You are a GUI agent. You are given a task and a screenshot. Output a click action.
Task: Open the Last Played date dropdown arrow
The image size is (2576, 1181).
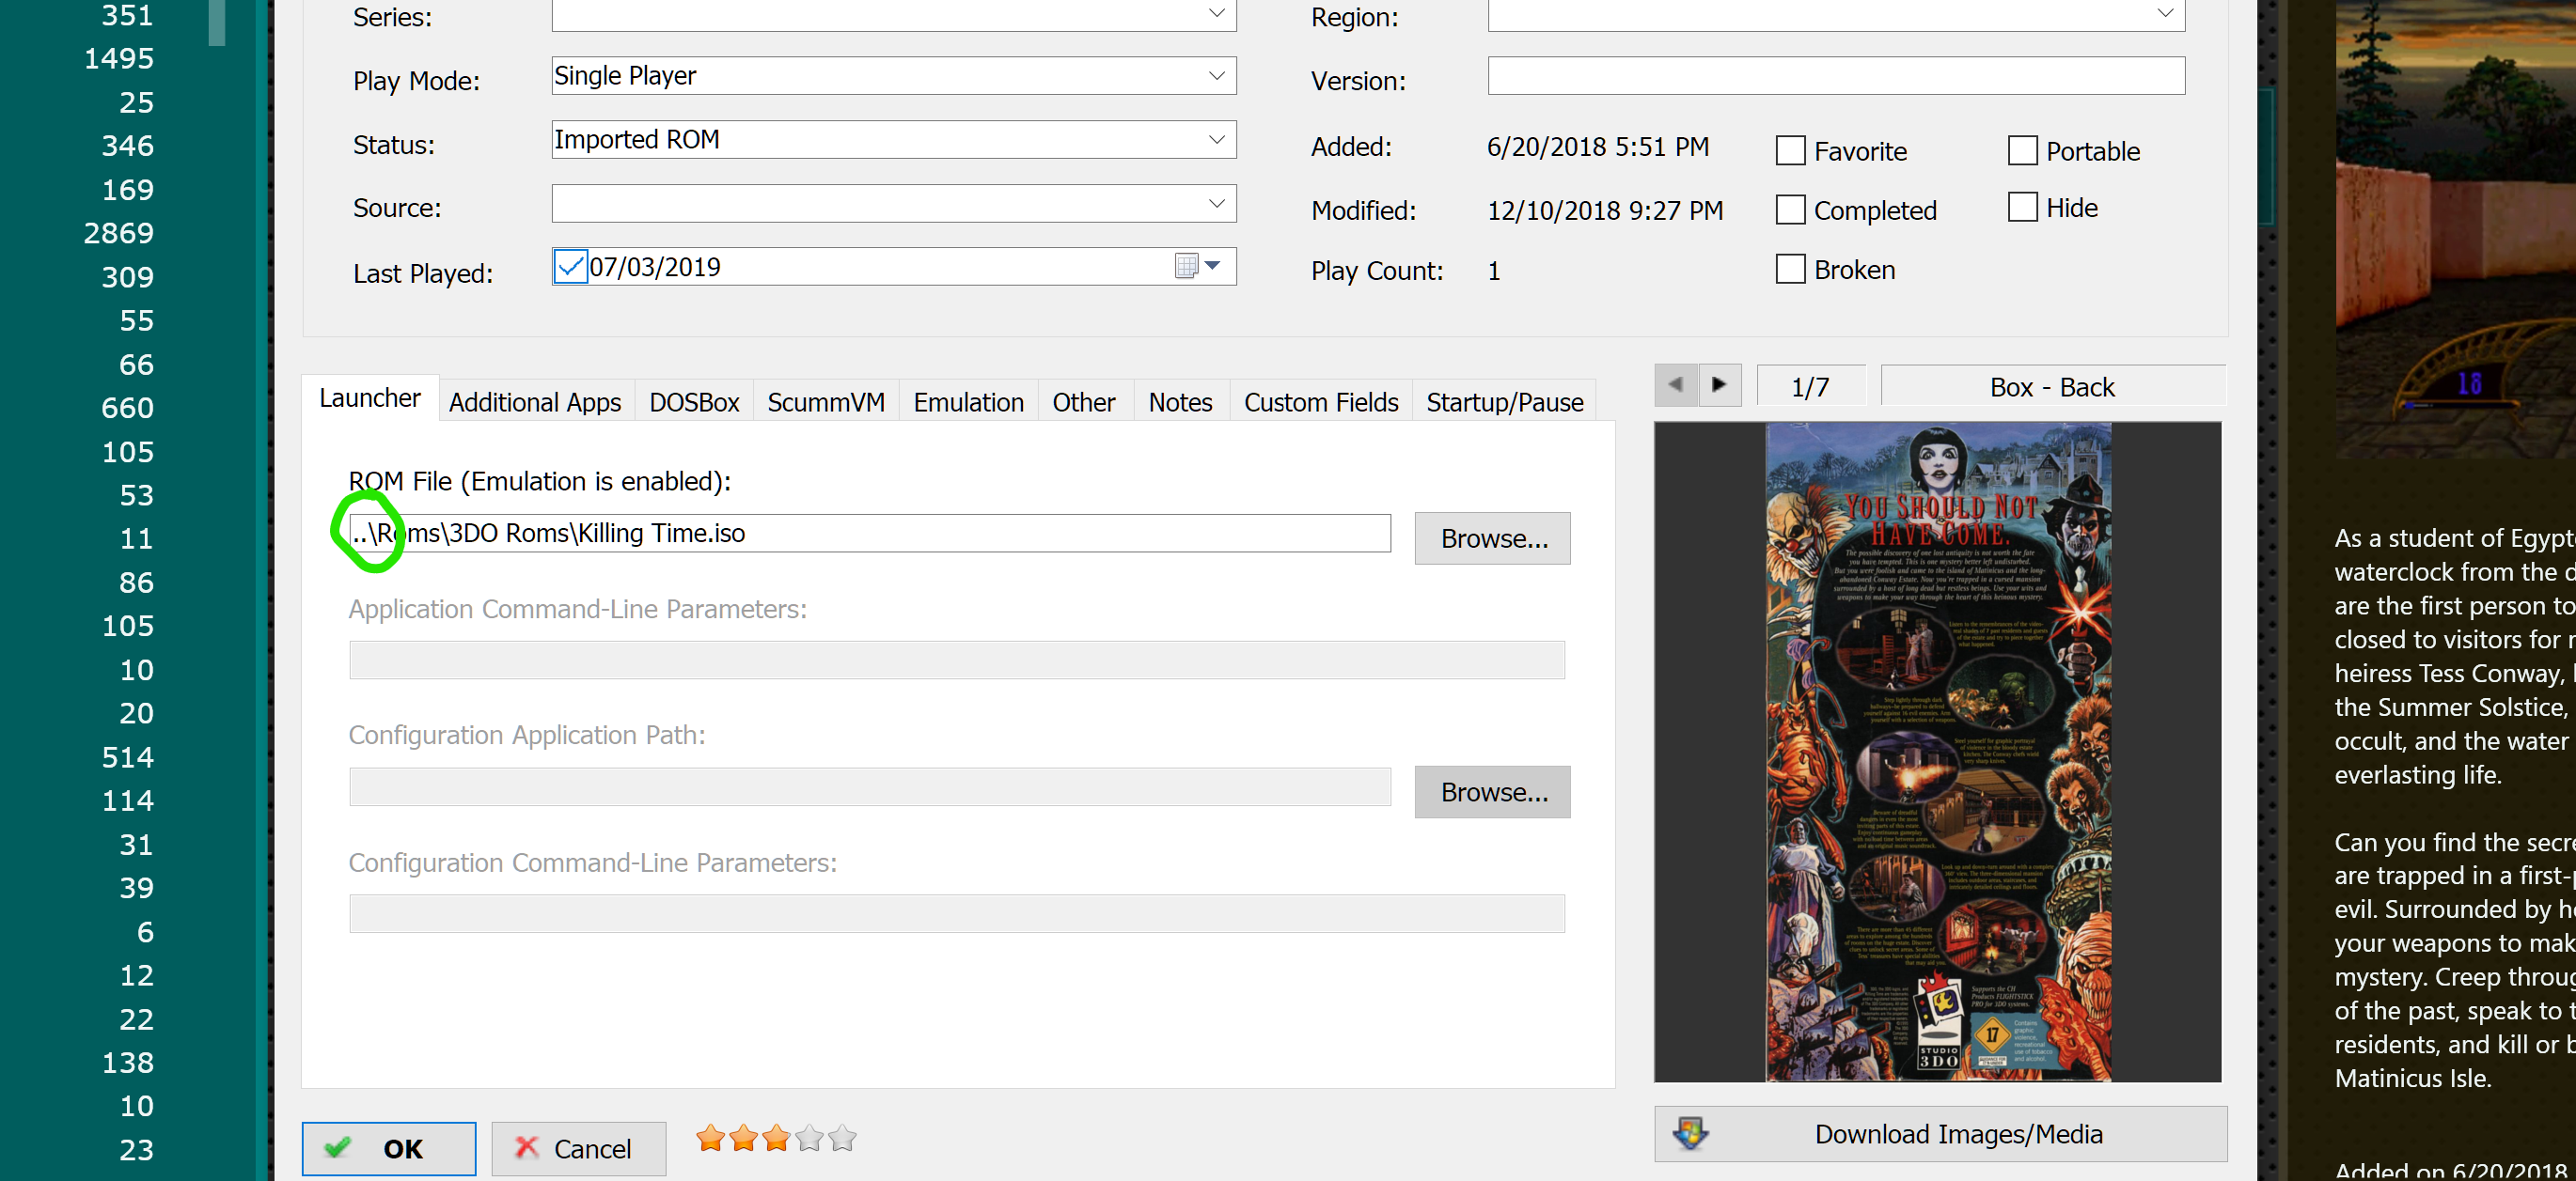1213,266
